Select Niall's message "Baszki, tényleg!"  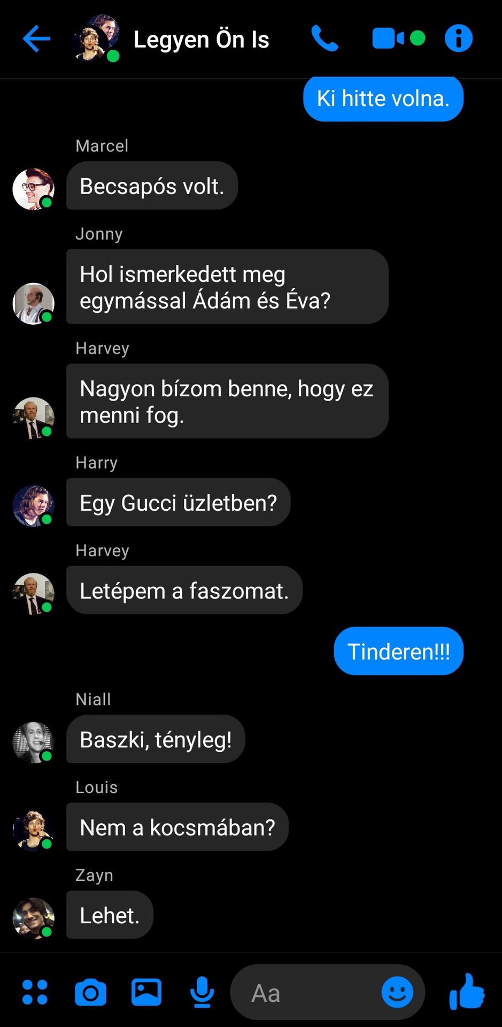point(156,739)
